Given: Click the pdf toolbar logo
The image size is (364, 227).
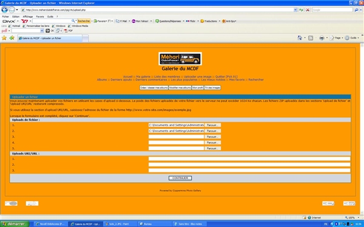Looking at the screenshot, I should point(4,31).
